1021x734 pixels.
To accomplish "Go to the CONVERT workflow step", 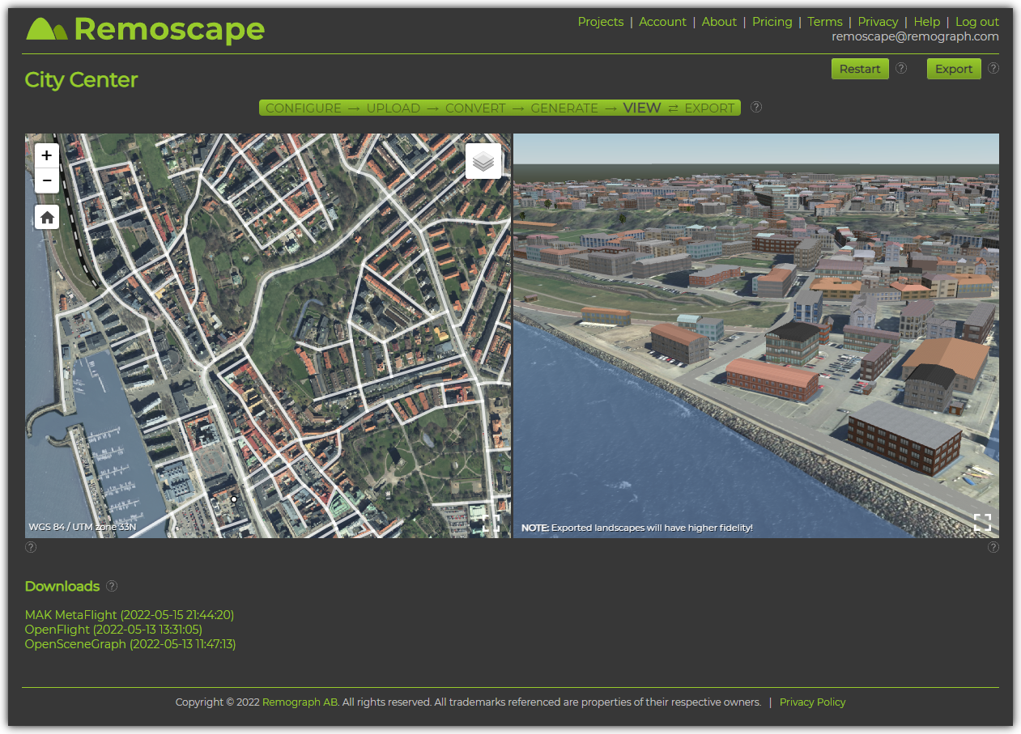I will pyautogui.click(x=475, y=108).
